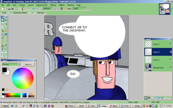The width and height of the screenshot is (173, 108).
Task: Click the More >> button
Action: (28, 65)
